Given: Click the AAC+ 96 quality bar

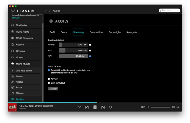Looking at the screenshot, I should [73, 45].
